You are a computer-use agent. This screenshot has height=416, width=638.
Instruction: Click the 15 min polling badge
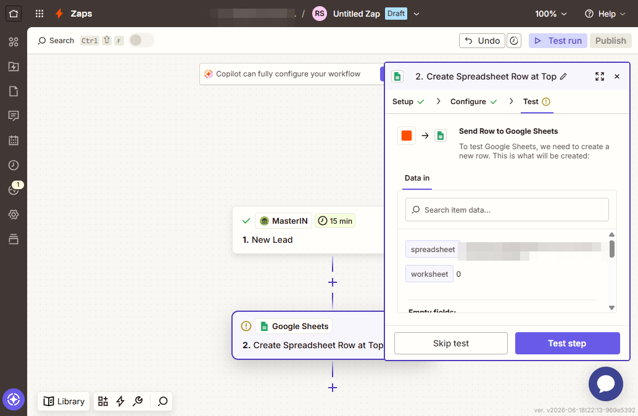point(335,221)
